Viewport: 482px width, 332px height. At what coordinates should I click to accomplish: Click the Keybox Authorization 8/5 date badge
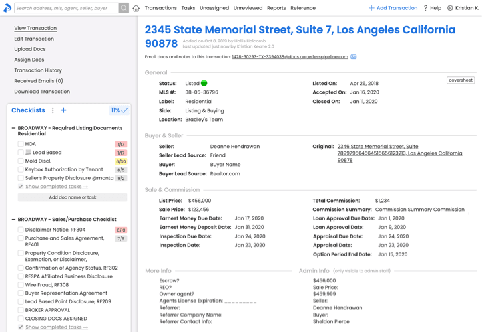click(120, 170)
